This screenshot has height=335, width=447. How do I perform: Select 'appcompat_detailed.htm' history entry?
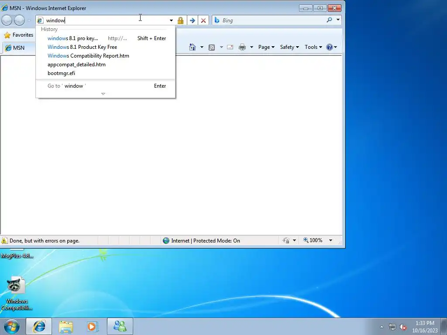[106, 65]
